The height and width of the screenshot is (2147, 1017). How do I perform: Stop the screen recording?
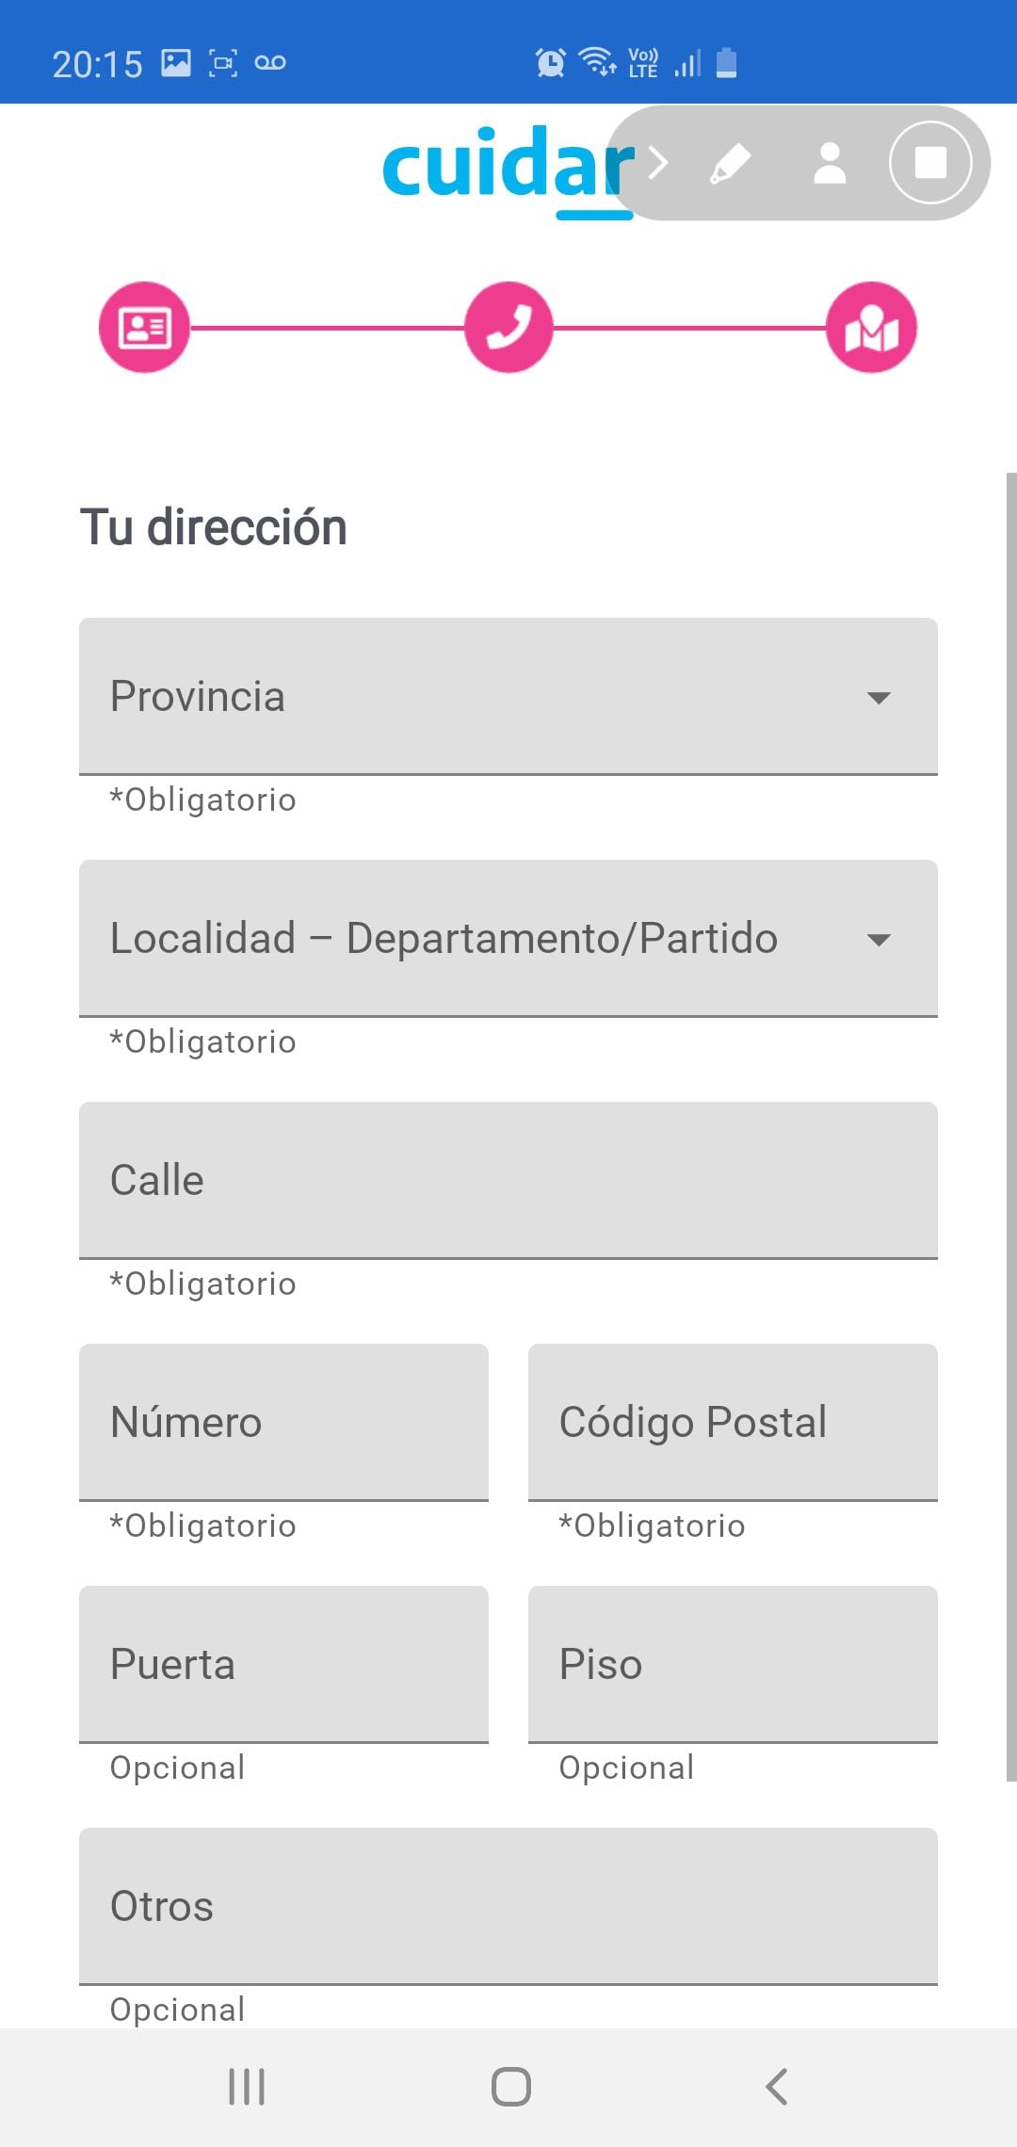[930, 163]
